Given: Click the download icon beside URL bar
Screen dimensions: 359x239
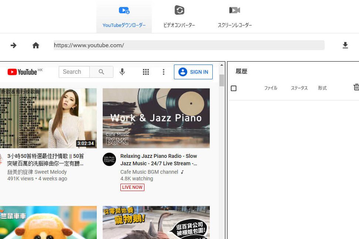Looking at the screenshot, I should tap(345, 45).
